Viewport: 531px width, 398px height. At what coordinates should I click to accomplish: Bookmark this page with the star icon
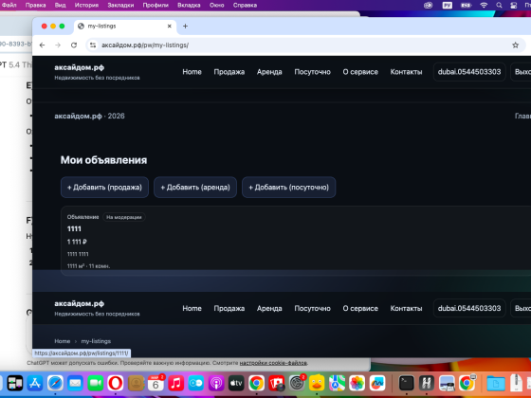tap(515, 45)
